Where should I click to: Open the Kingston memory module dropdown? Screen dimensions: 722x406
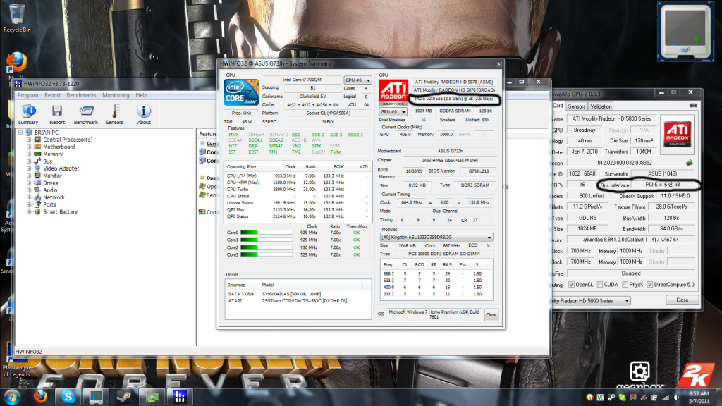436,237
